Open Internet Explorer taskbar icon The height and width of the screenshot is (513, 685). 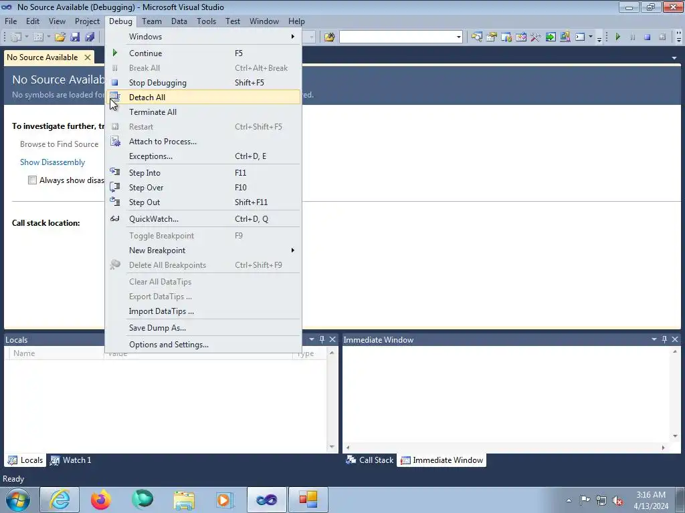coord(60,500)
